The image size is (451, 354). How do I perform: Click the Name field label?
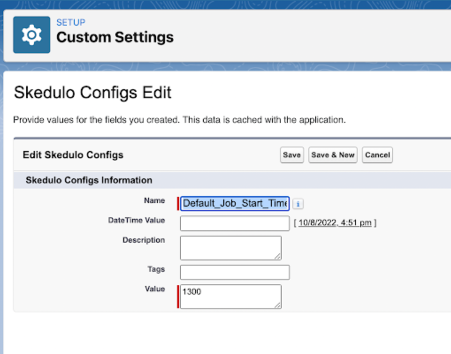[x=154, y=200]
